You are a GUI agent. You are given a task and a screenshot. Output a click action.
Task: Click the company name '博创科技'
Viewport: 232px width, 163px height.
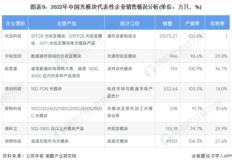tap(13, 89)
